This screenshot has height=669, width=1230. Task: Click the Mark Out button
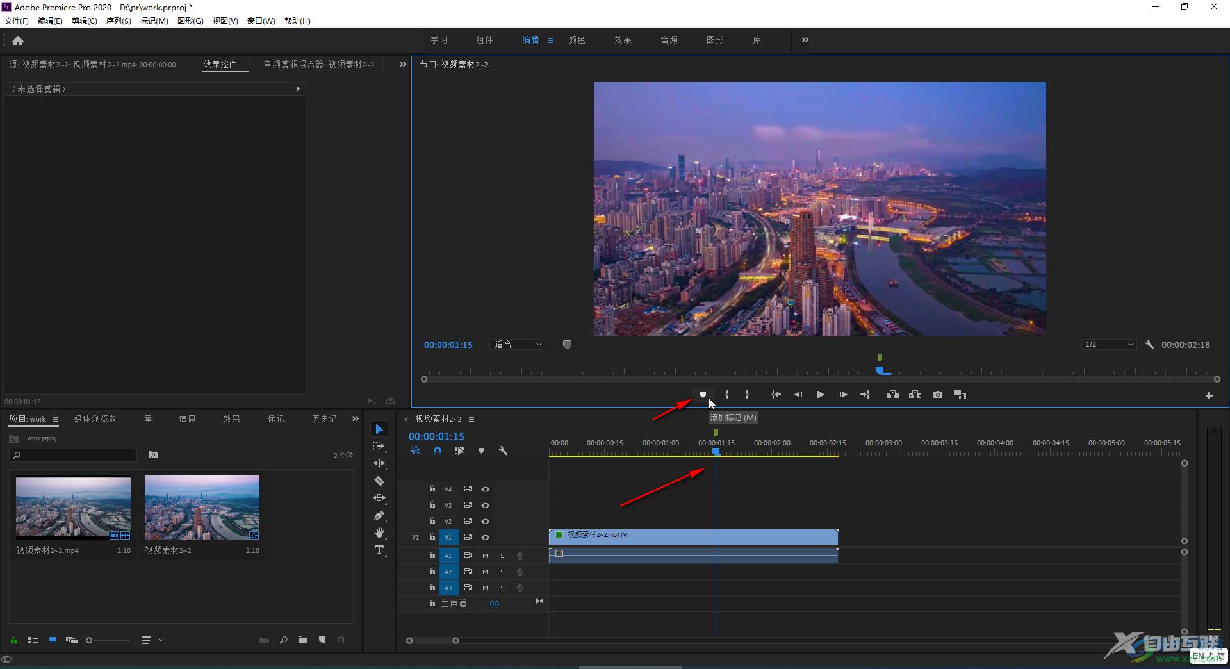(747, 395)
